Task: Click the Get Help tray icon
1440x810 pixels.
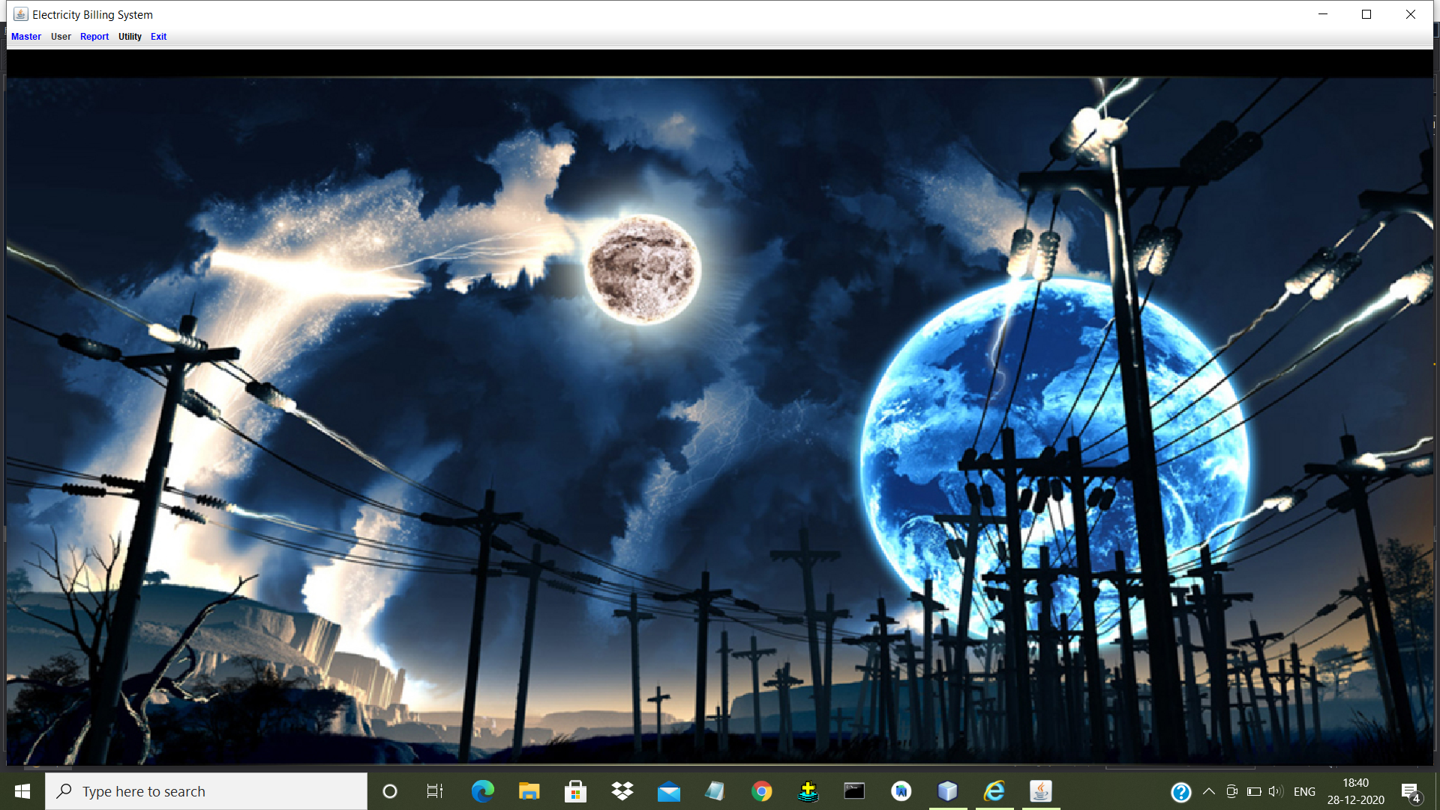Action: pos(1181,792)
